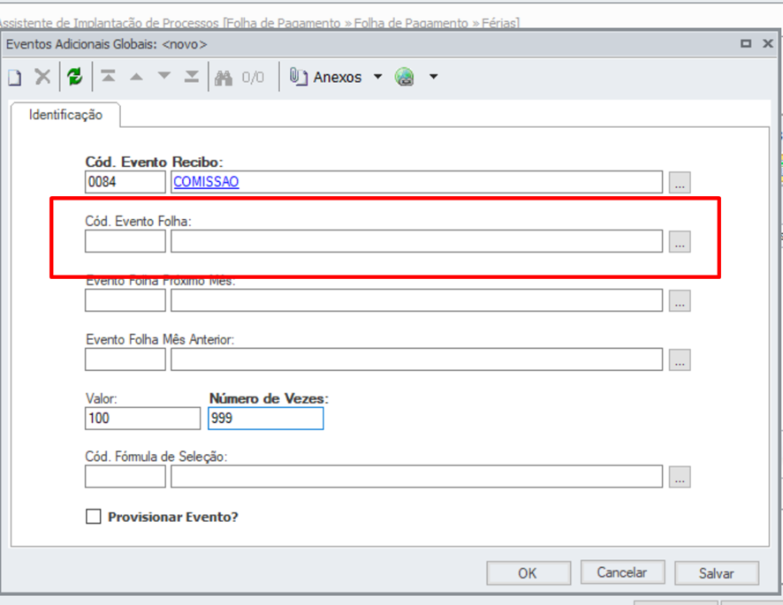Click the Anexos paperclip icon
Image resolution: width=783 pixels, height=605 pixels.
click(x=298, y=77)
